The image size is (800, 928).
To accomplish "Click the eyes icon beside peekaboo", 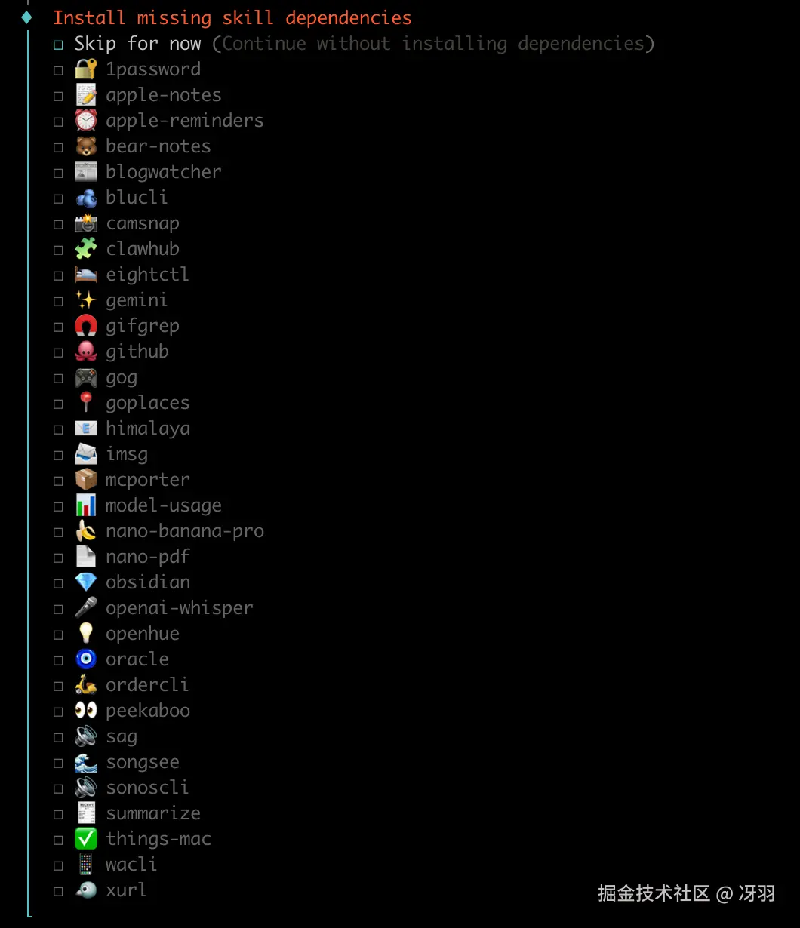I will pyautogui.click(x=86, y=711).
